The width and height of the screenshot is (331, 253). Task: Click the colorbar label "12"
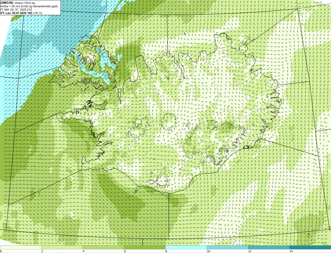[250, 251]
